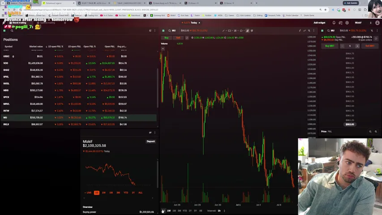Collapse the Volume indicator chevron
Screen dimensions: 382x215
coord(163,49)
